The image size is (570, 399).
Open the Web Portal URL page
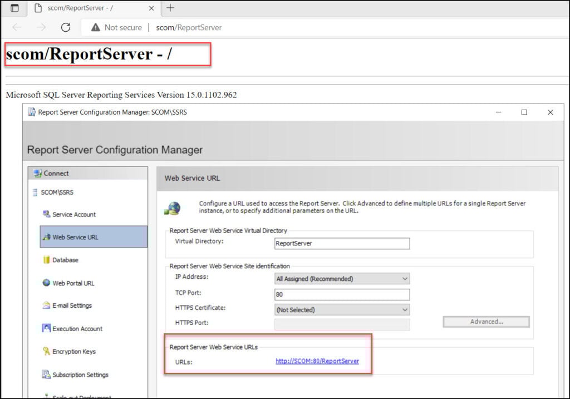pyautogui.click(x=73, y=283)
